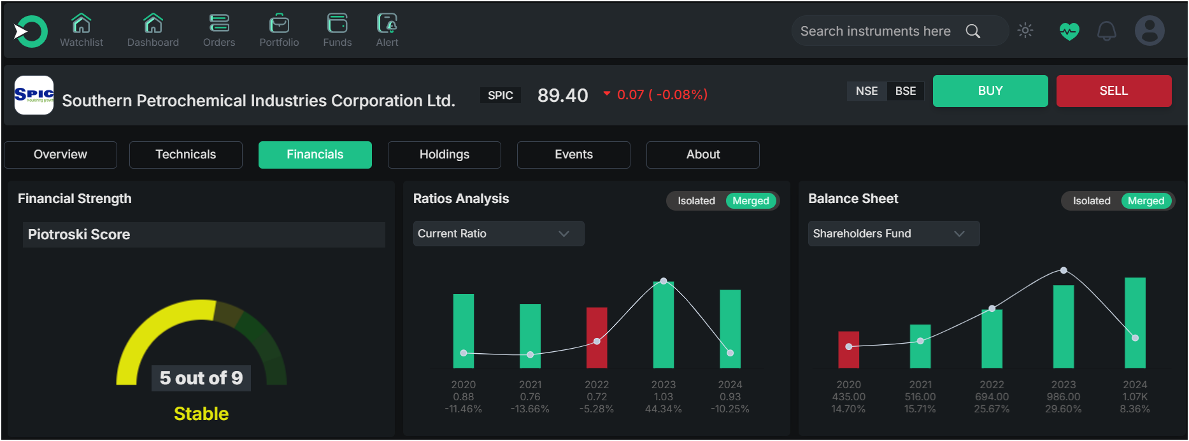Viewport: 1189px width, 441px height.
Task: Click the red 2022 Current Ratio bar
Action: (597, 338)
